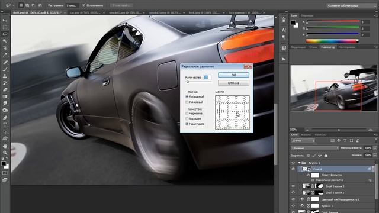
Task: Open the layer blend mode dropdown
Action: click(314, 148)
